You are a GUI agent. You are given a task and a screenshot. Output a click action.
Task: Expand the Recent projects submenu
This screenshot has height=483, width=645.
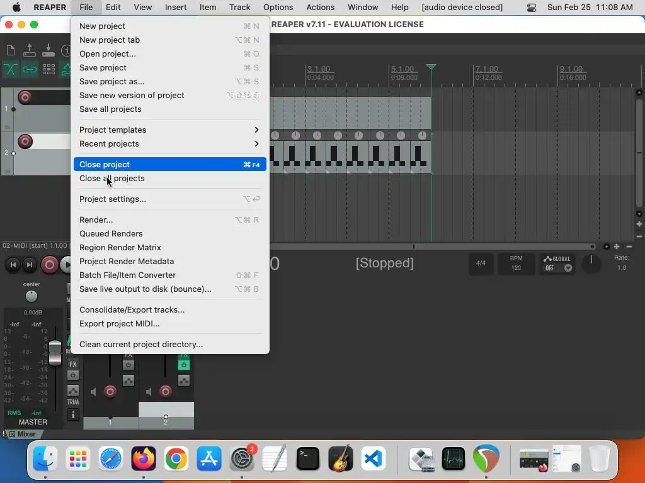click(170, 144)
